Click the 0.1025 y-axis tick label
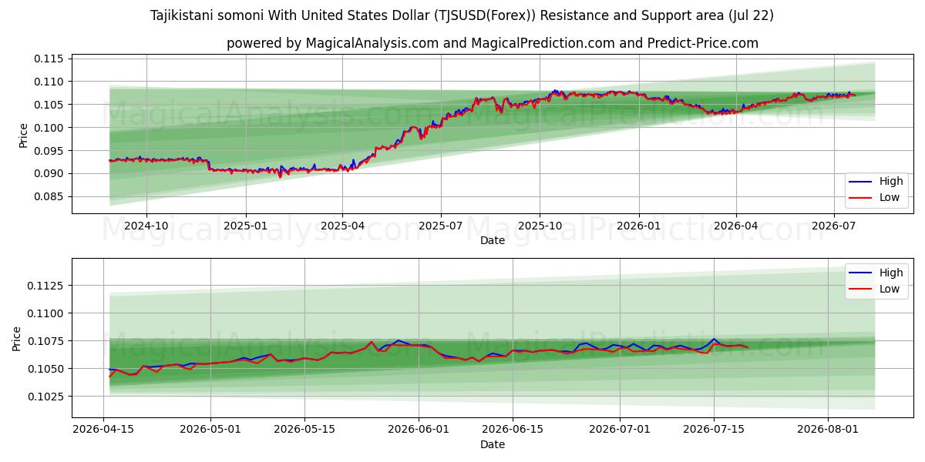 pyautogui.click(x=45, y=397)
